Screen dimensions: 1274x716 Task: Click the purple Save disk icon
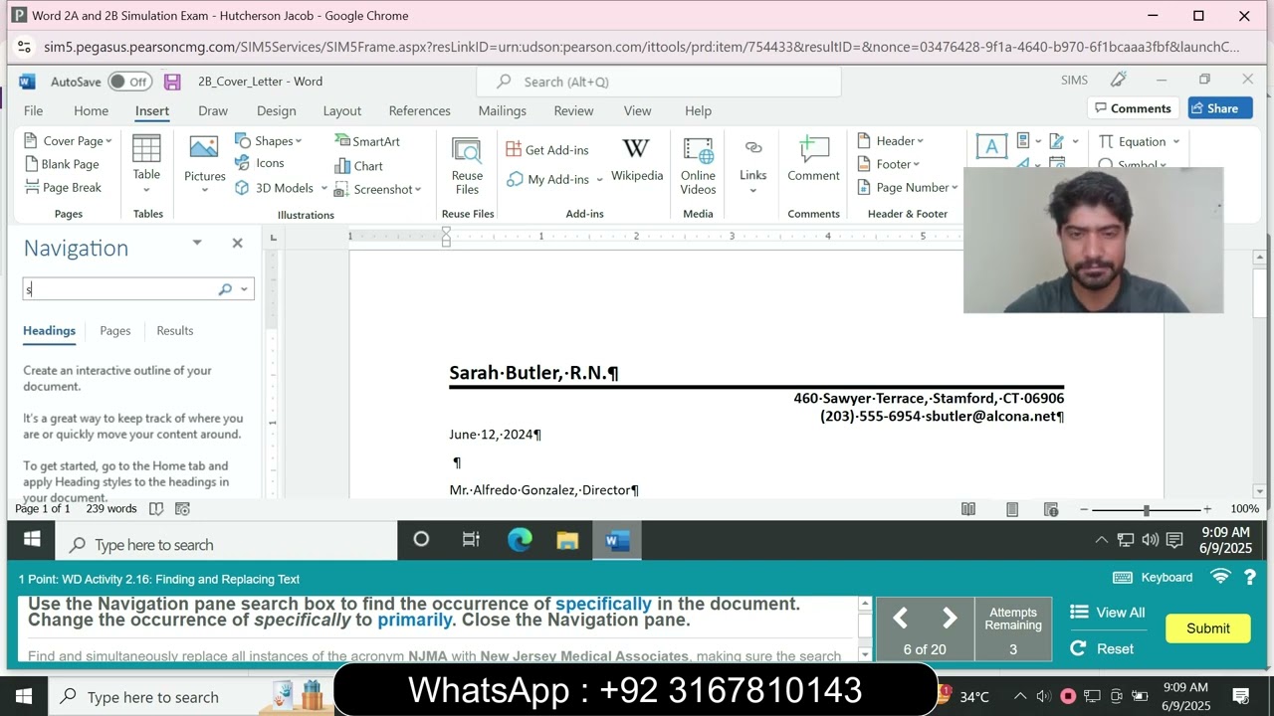[172, 82]
